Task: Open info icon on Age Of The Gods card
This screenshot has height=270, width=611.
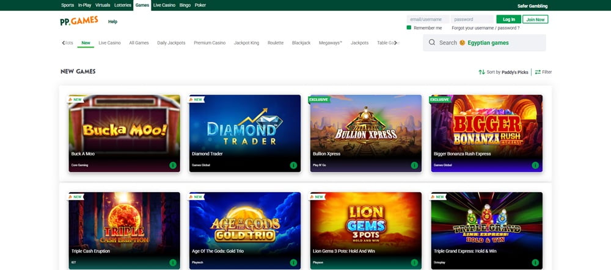Action: 293,263
